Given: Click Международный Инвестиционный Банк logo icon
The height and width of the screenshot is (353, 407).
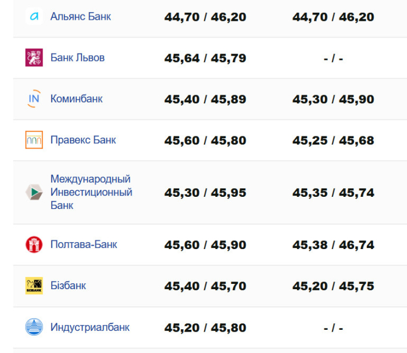Looking at the screenshot, I should (x=34, y=192).
